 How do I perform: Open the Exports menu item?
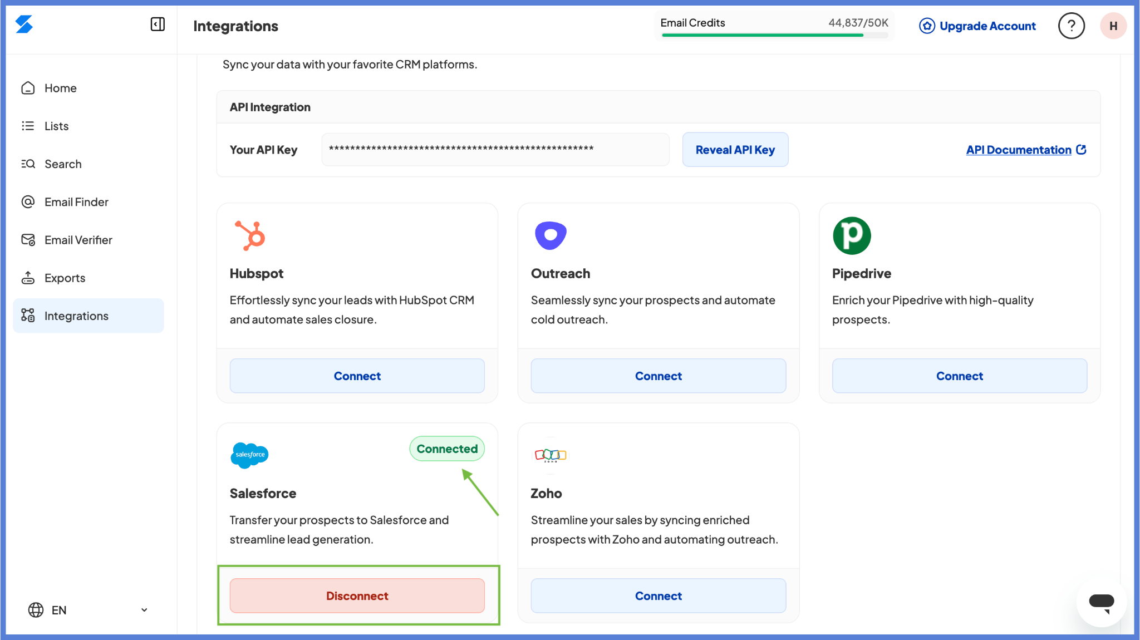[x=88, y=278]
